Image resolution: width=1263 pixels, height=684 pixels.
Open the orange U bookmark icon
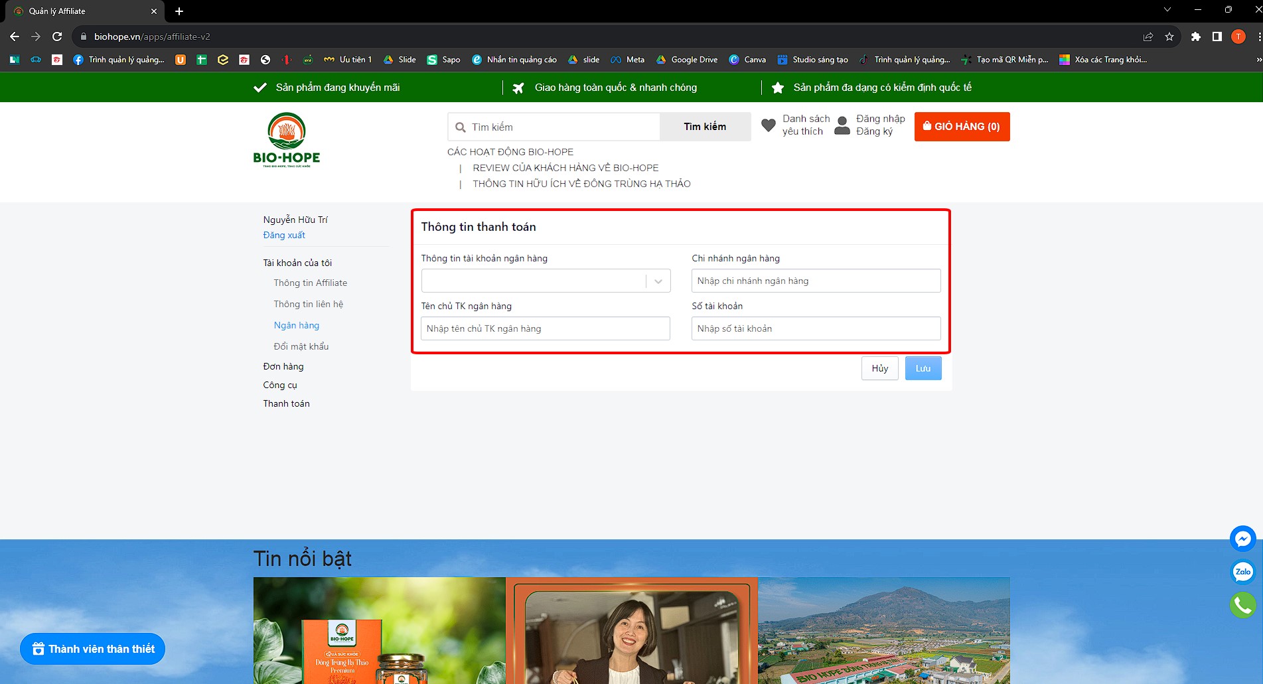pos(181,60)
